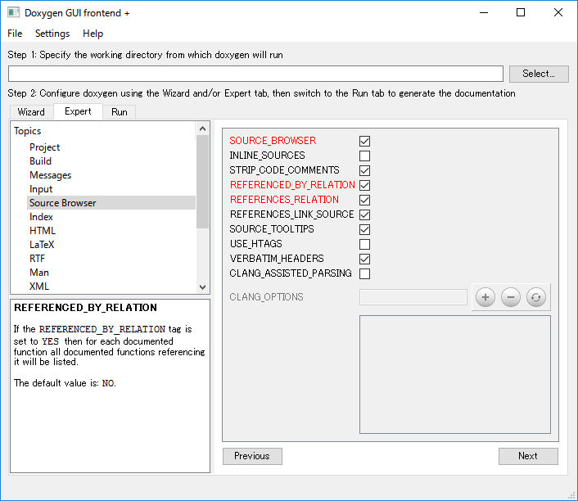The width and height of the screenshot is (578, 501).
Task: Toggle STRIP_CODE_COMMENTS checkbox
Action: [364, 170]
